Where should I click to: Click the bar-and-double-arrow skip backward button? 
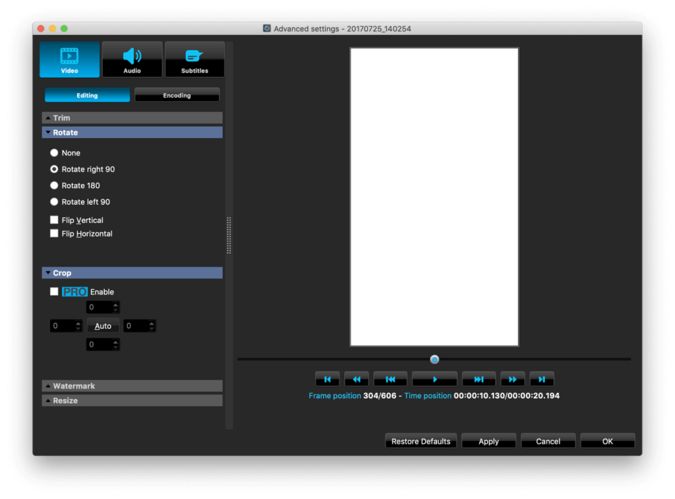[x=390, y=379]
